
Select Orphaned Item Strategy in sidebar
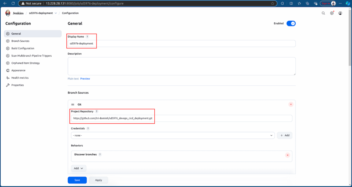tap(25, 63)
